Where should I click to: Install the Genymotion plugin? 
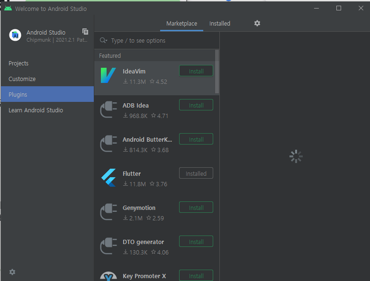point(196,208)
